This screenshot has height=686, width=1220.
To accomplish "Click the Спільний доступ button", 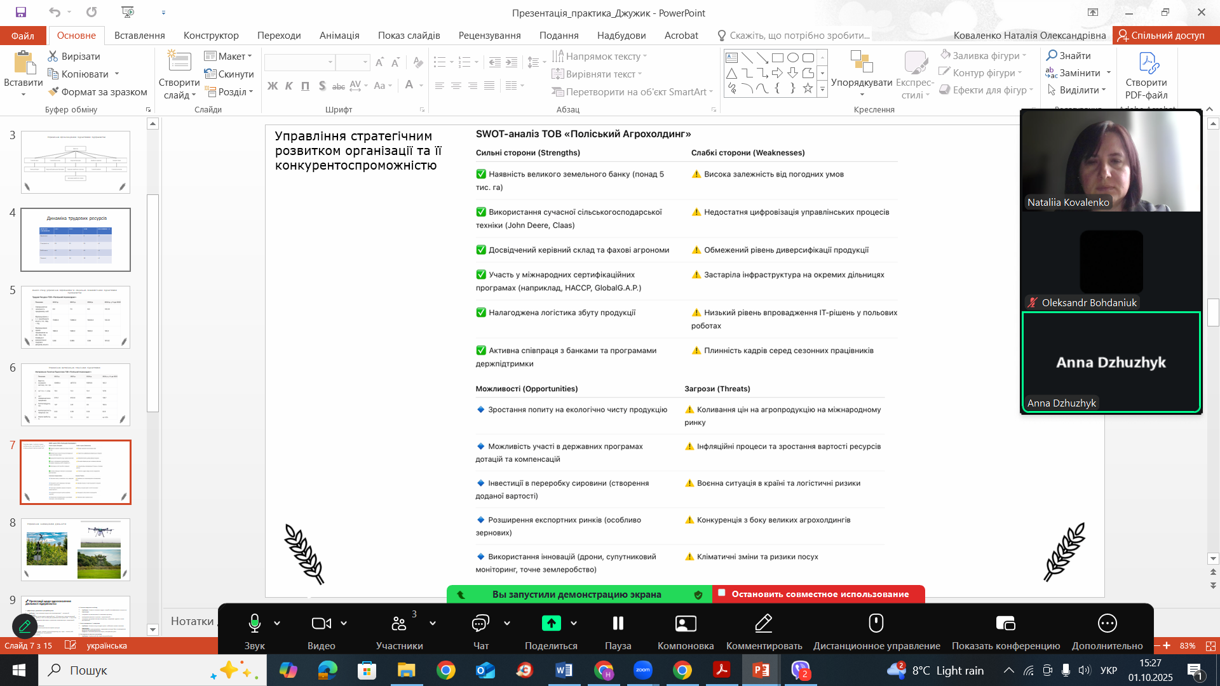I will (1162, 36).
